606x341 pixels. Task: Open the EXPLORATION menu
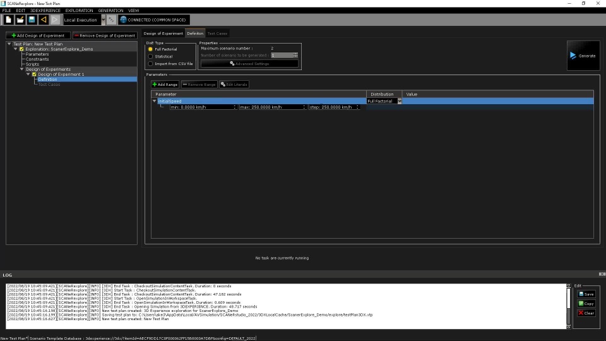(80, 11)
